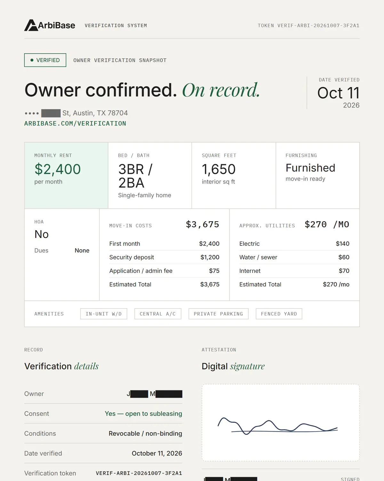The width and height of the screenshot is (384, 481).
Task: Click the First month row
Action: (x=164, y=244)
